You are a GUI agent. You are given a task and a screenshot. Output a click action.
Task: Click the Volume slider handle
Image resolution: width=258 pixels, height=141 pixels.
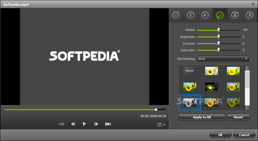219,30
